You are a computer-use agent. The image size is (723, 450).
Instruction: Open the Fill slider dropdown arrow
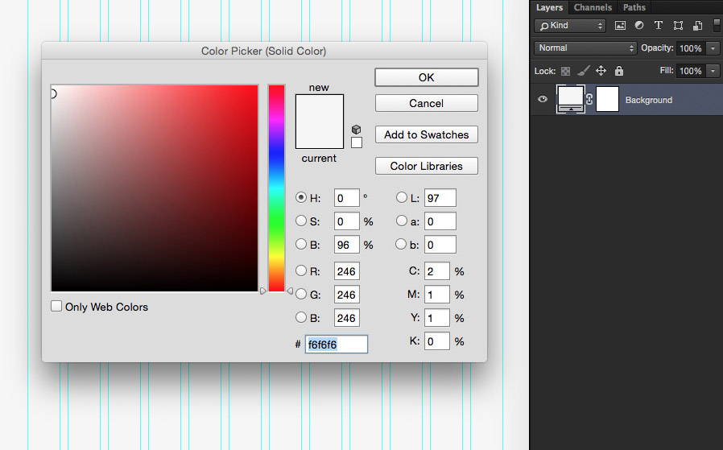[713, 71]
